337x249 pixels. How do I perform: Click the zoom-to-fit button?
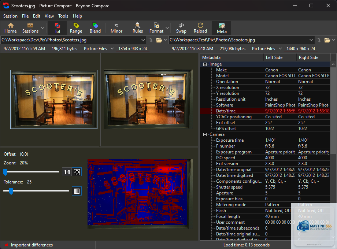77,172
